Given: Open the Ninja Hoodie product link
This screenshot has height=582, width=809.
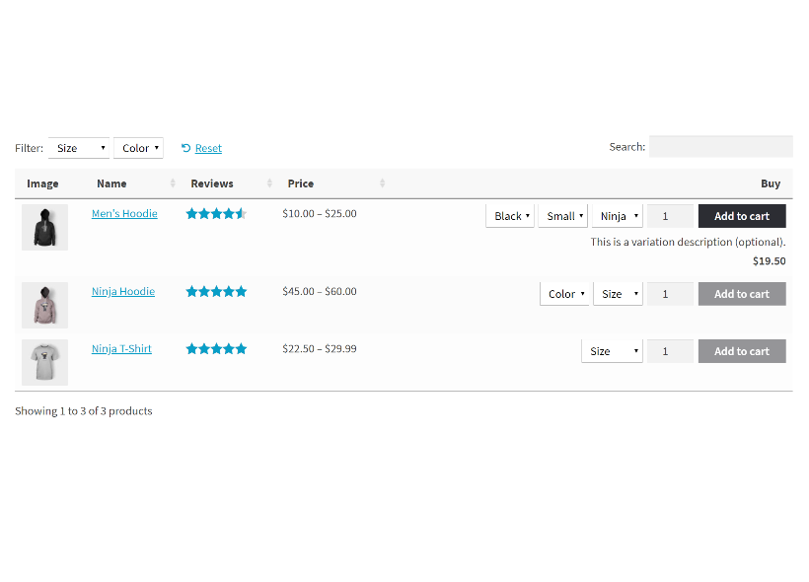Looking at the screenshot, I should (x=121, y=291).
